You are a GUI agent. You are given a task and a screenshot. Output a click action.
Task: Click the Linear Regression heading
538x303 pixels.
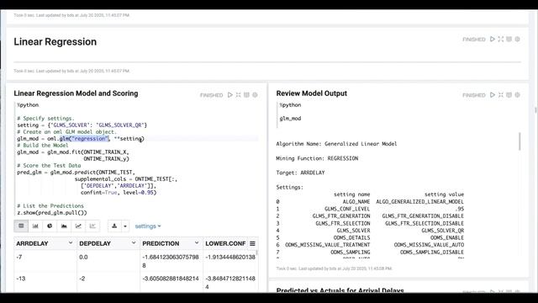coord(55,41)
